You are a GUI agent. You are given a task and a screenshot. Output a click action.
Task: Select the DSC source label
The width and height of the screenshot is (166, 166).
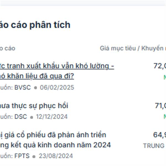pos(21,117)
